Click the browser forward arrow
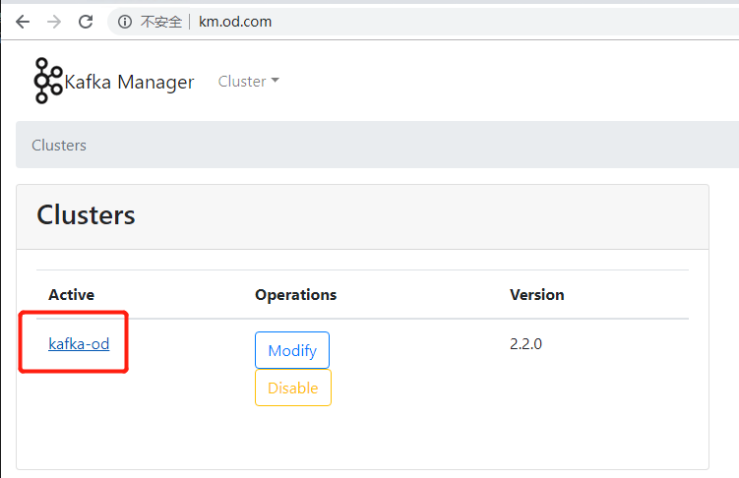The height and width of the screenshot is (478, 739). [54, 22]
